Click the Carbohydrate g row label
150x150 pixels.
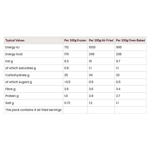(x=17, y=75)
